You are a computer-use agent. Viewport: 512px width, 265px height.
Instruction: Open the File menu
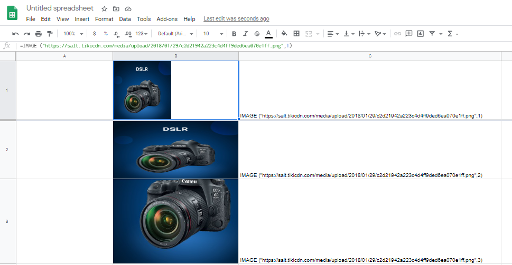click(31, 19)
